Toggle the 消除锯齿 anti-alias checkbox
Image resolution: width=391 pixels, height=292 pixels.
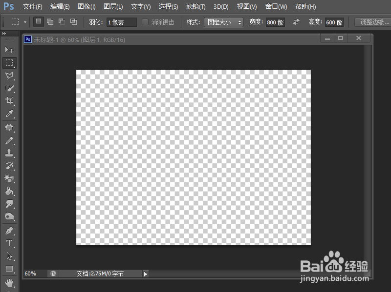pos(145,22)
